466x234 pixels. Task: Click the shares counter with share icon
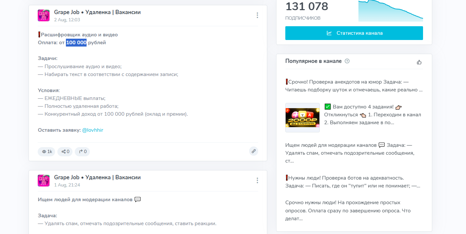tap(65, 151)
